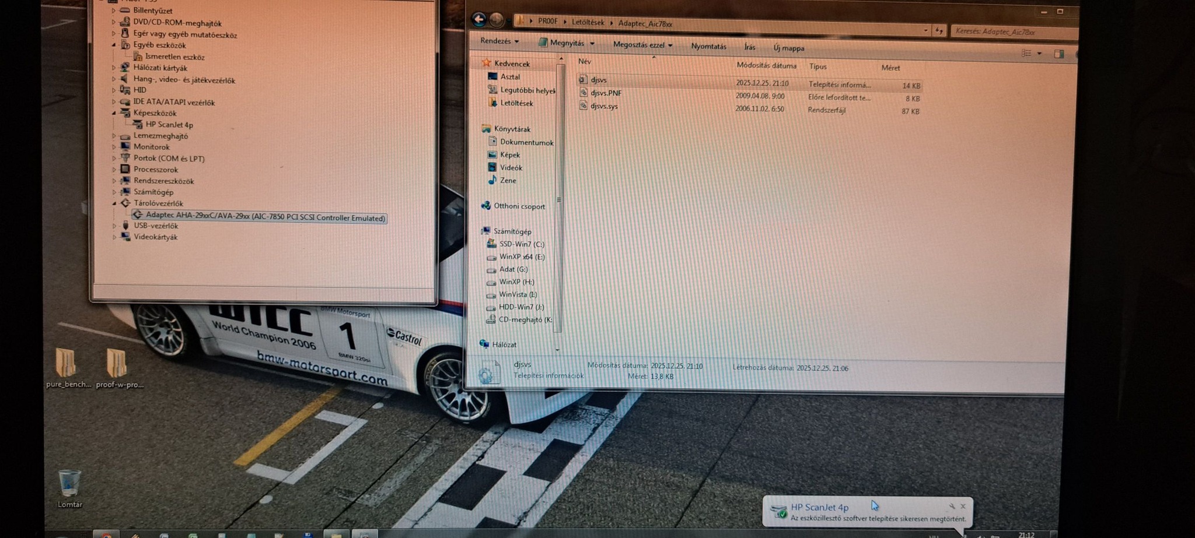Click PROOF in the address bar breadcrumb
Image resolution: width=1195 pixels, height=538 pixels.
click(x=547, y=21)
